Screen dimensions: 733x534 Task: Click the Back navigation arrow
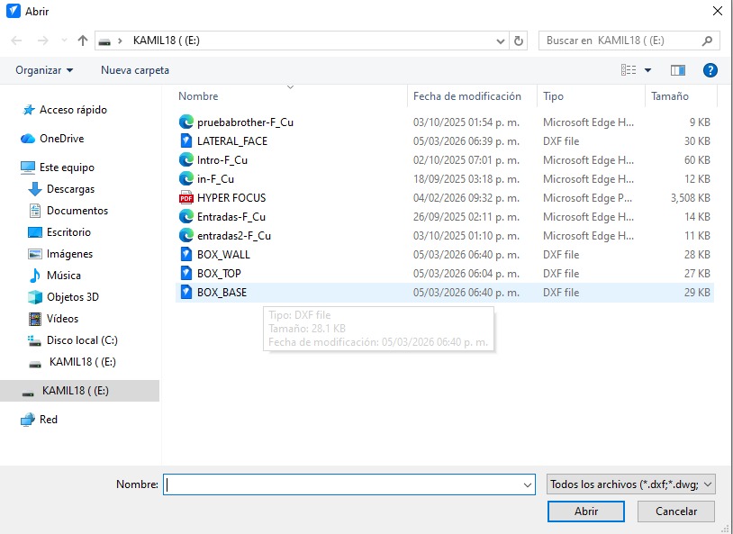click(x=16, y=41)
